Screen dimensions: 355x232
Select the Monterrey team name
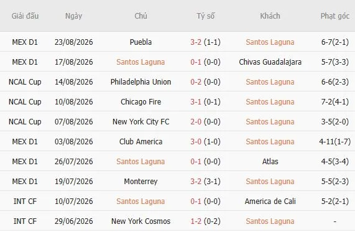[141, 182]
